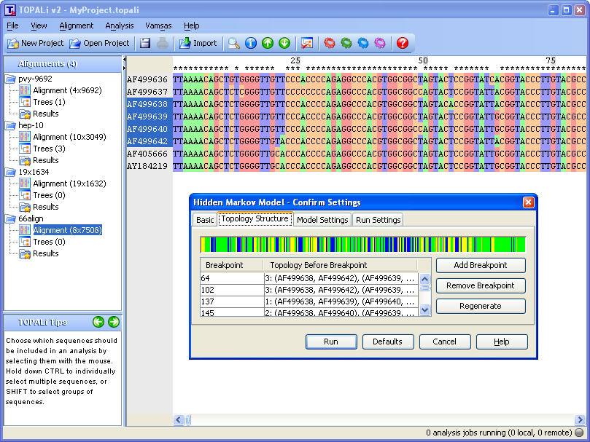Switch to the Model Settings tab
This screenshot has height=442, width=590.
point(322,220)
